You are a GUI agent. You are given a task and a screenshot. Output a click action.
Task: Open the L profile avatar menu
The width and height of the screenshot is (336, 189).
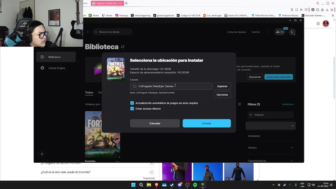292,32
